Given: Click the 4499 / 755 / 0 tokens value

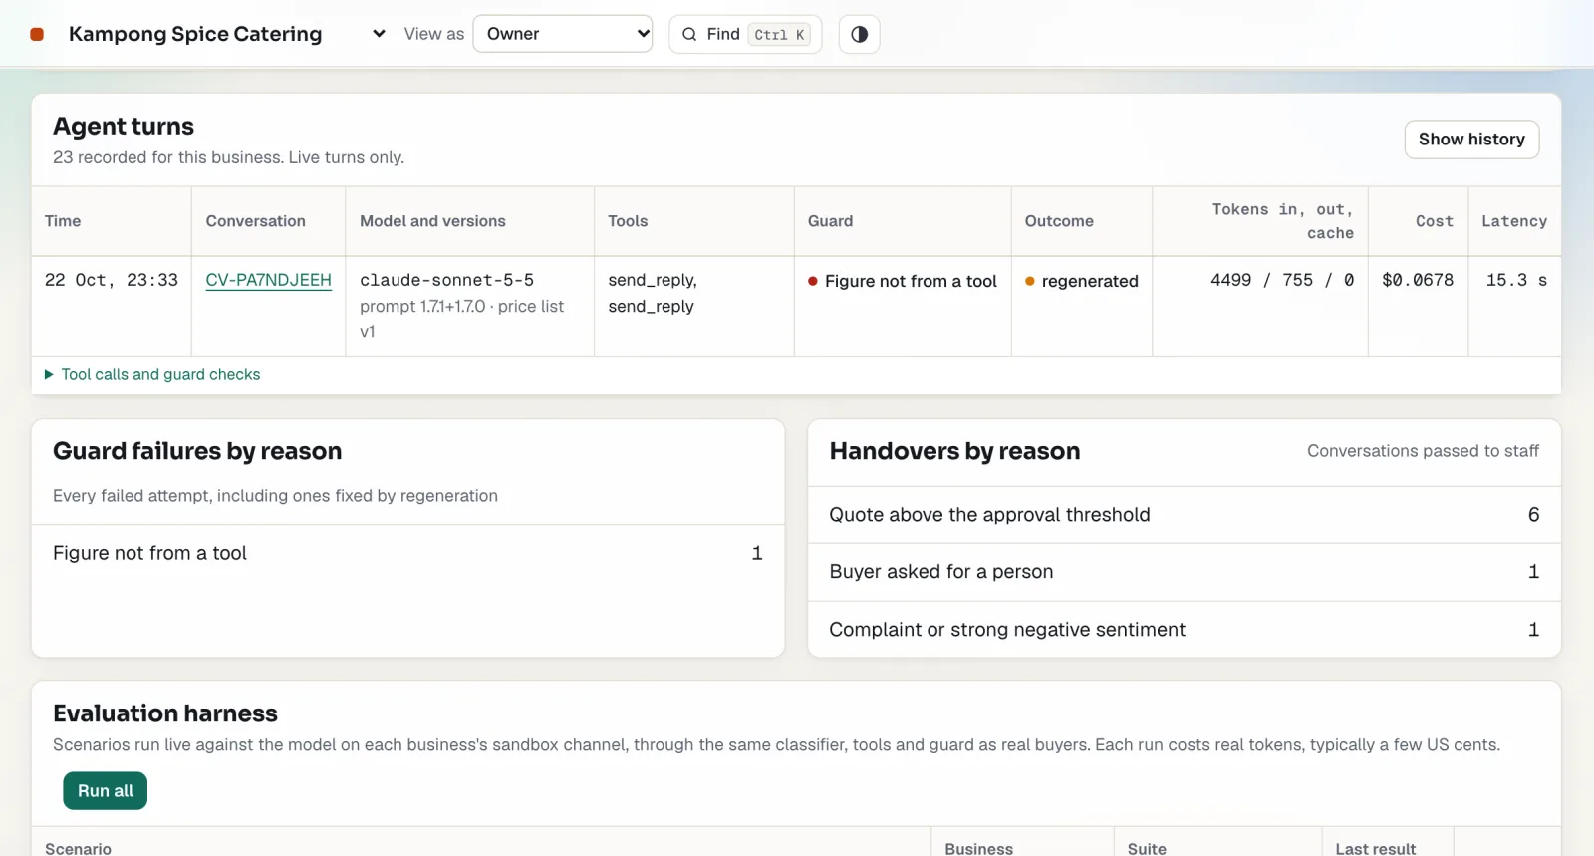Looking at the screenshot, I should pyautogui.click(x=1282, y=280).
